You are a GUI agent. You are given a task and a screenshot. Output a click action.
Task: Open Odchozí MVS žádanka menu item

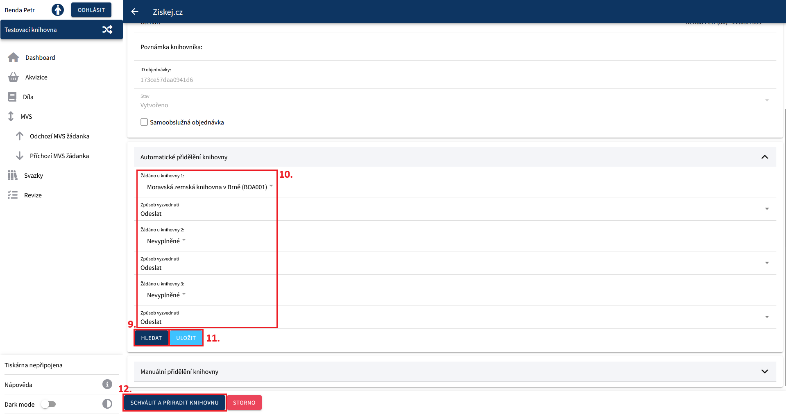point(59,136)
